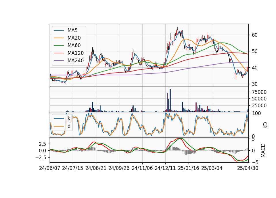Click the MA20 legend label
The width and height of the screenshot is (276, 198).
(74, 38)
